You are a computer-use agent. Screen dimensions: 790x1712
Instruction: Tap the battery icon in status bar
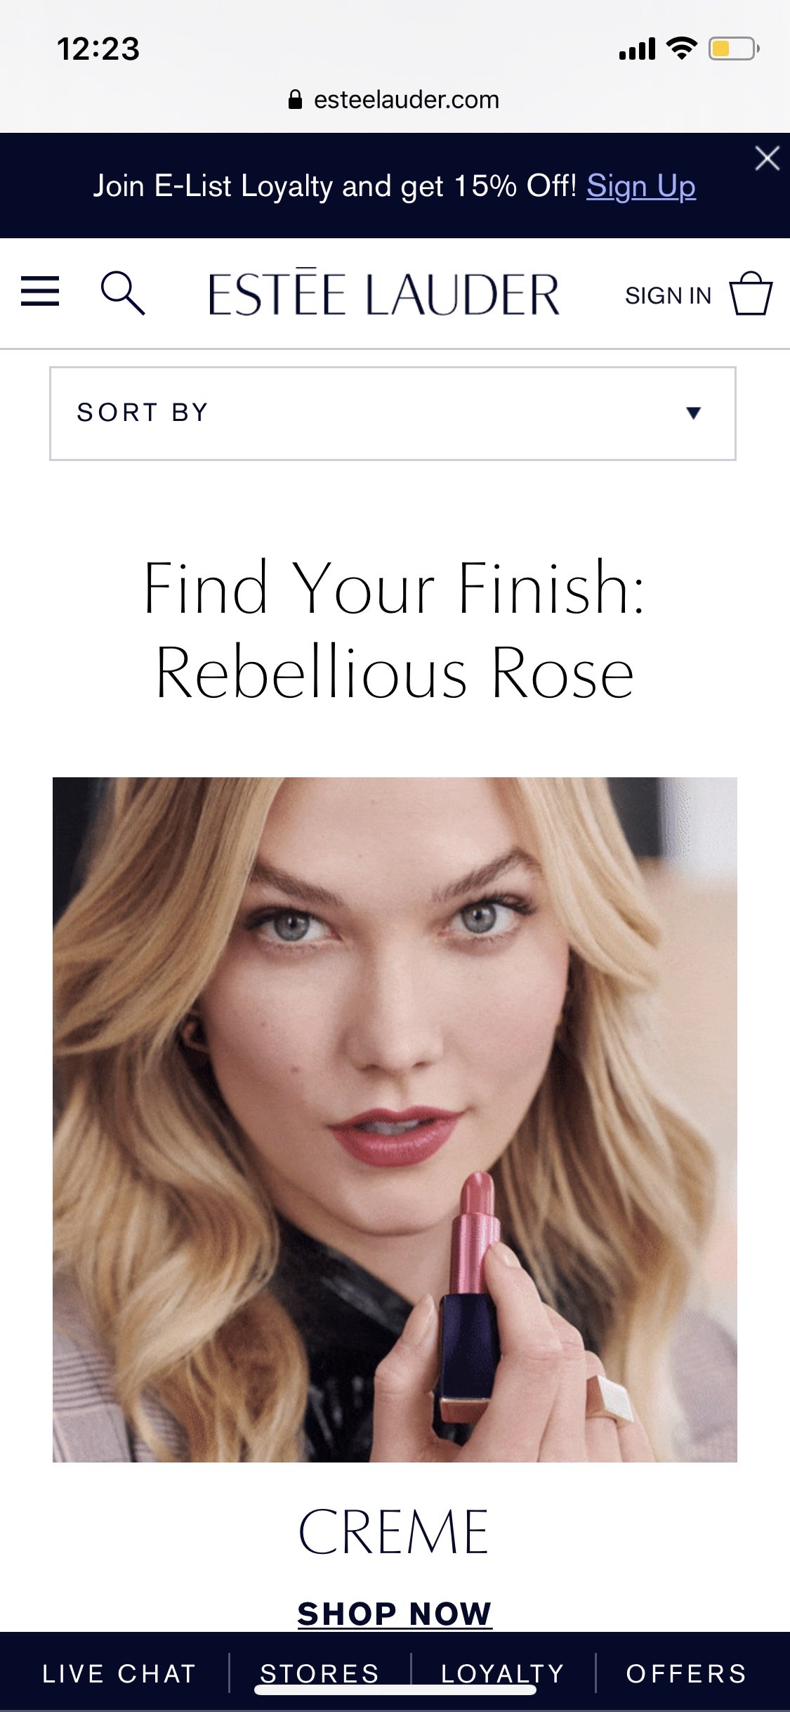tap(734, 49)
